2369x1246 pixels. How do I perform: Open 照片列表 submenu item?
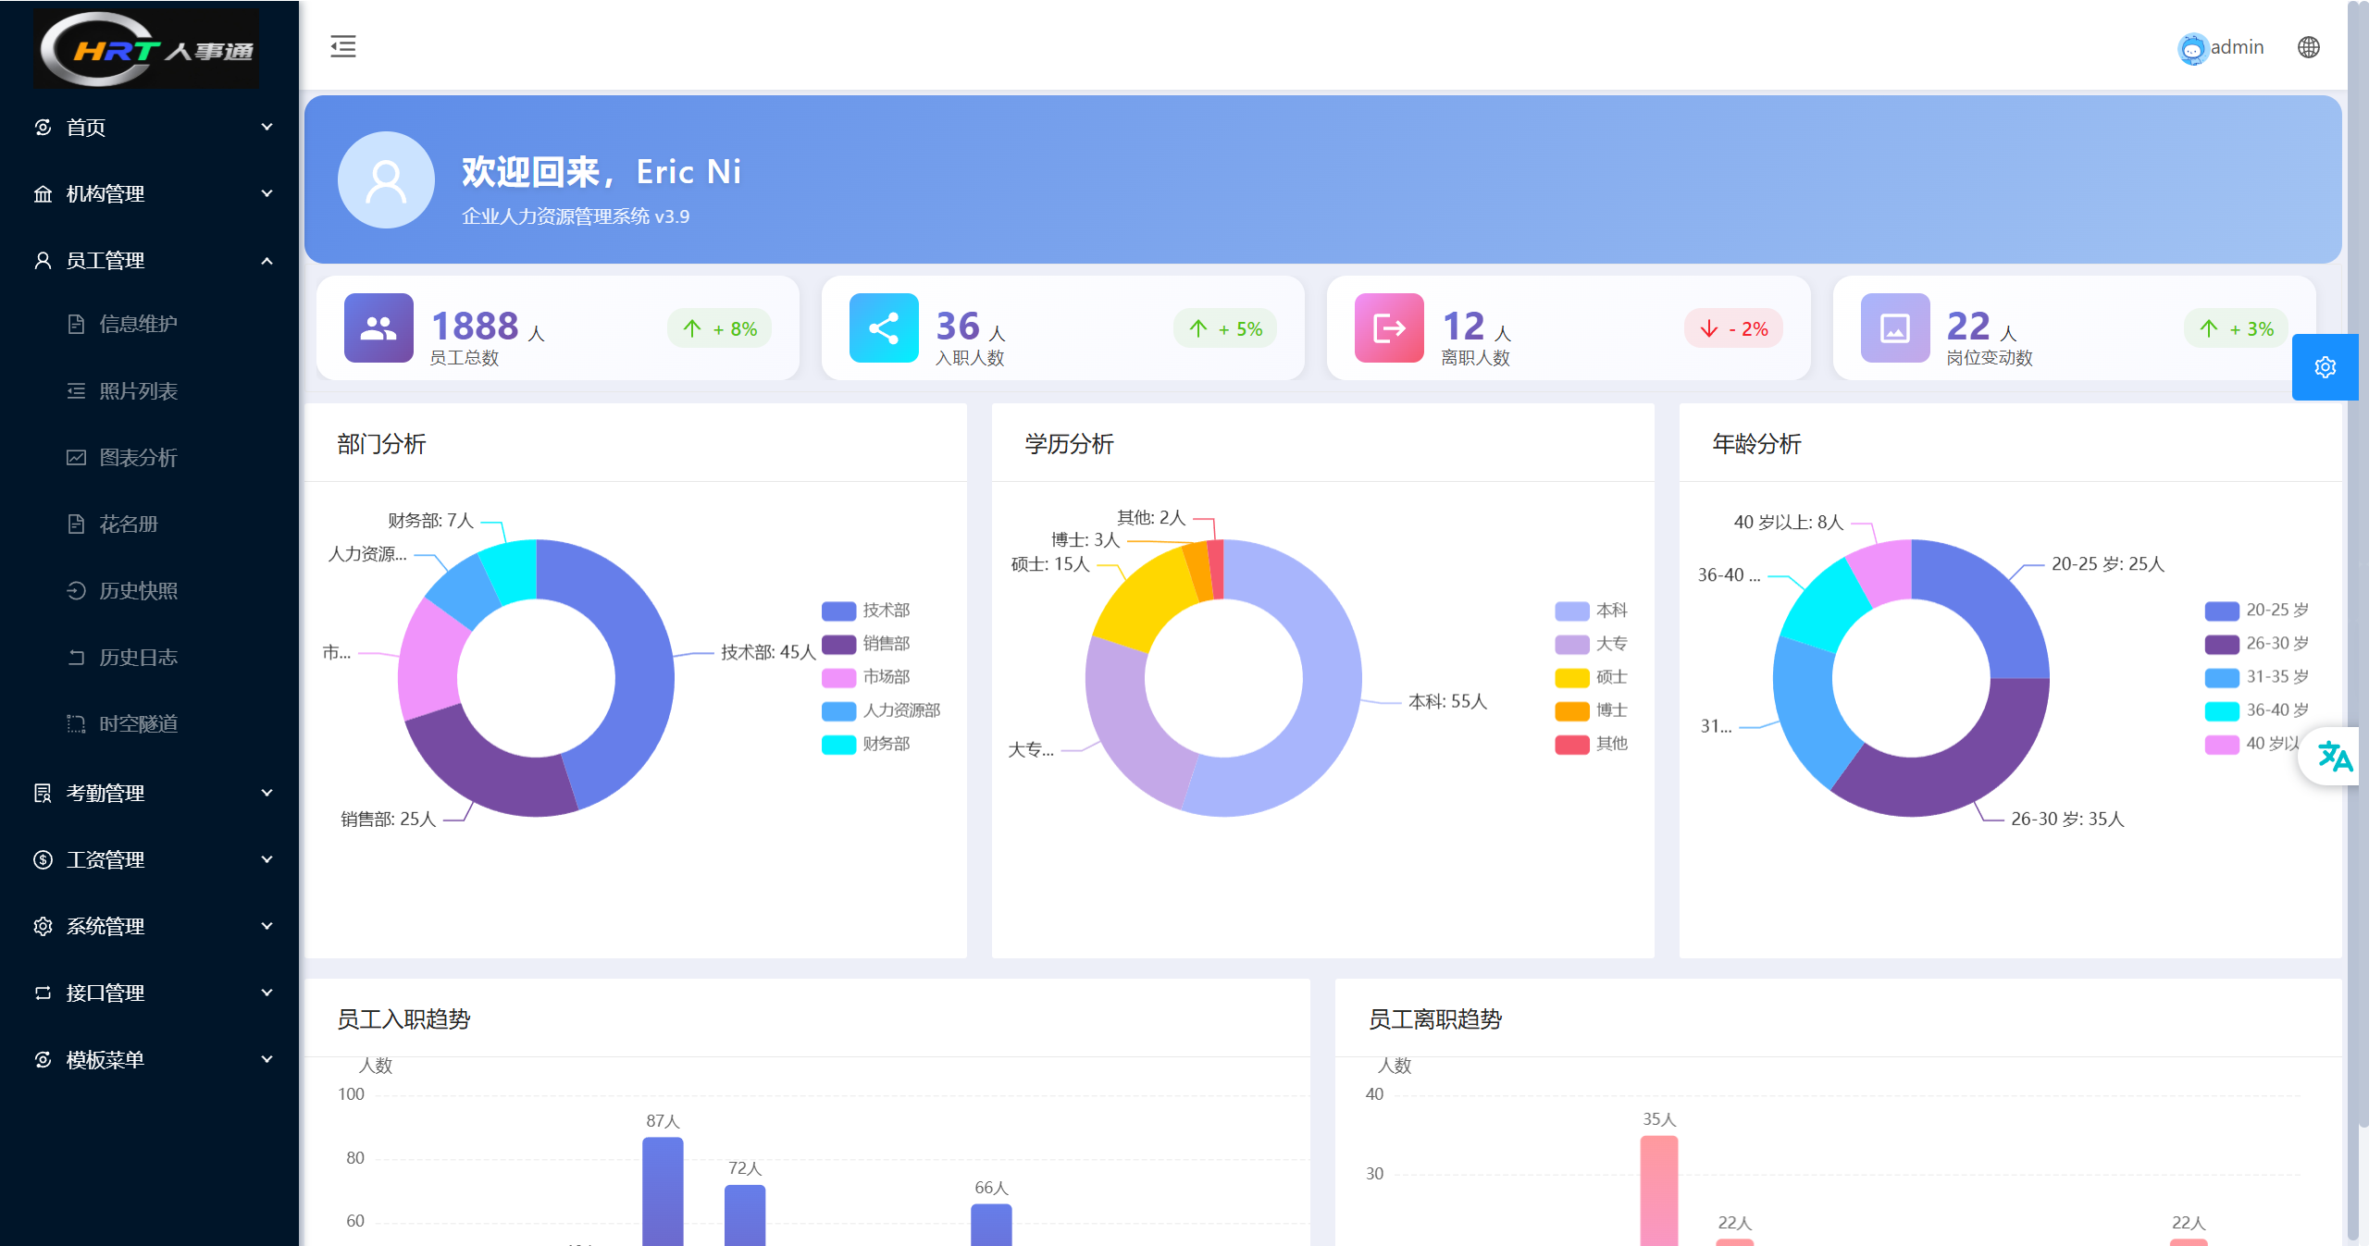150,390
